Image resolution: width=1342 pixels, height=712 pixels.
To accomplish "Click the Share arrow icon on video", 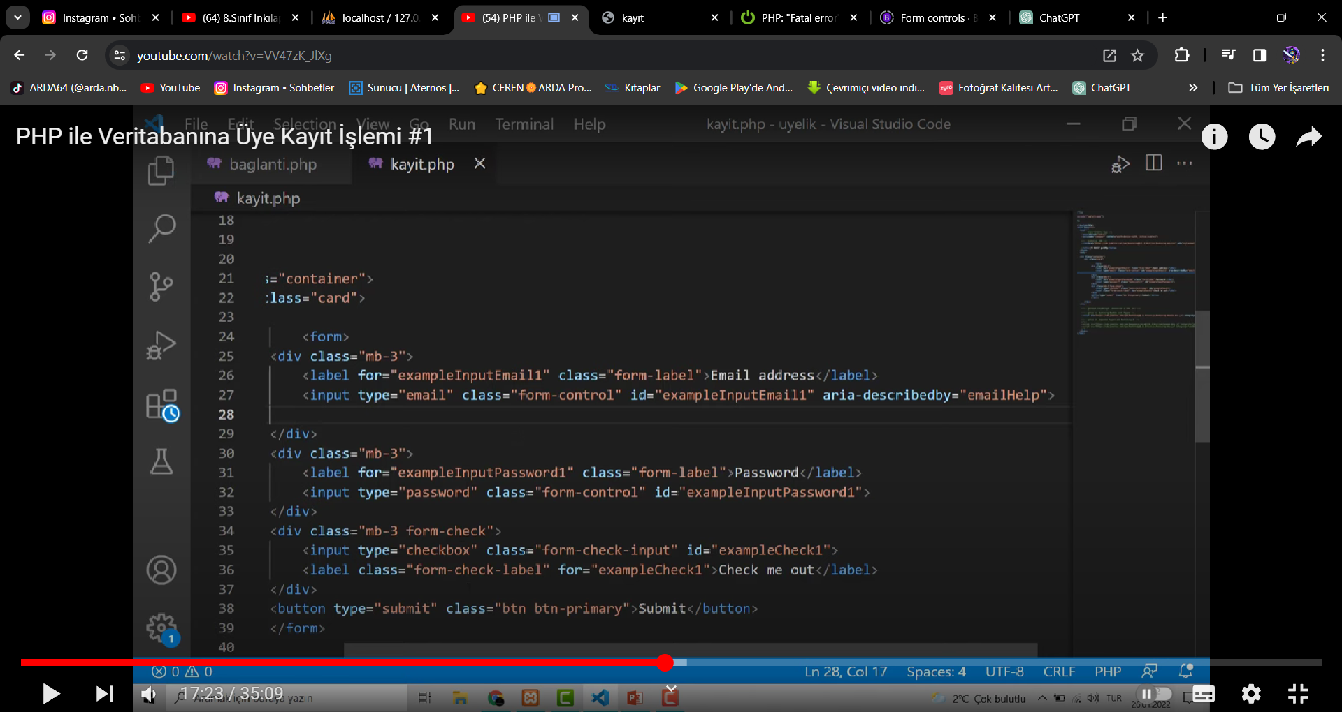I will tap(1308, 138).
